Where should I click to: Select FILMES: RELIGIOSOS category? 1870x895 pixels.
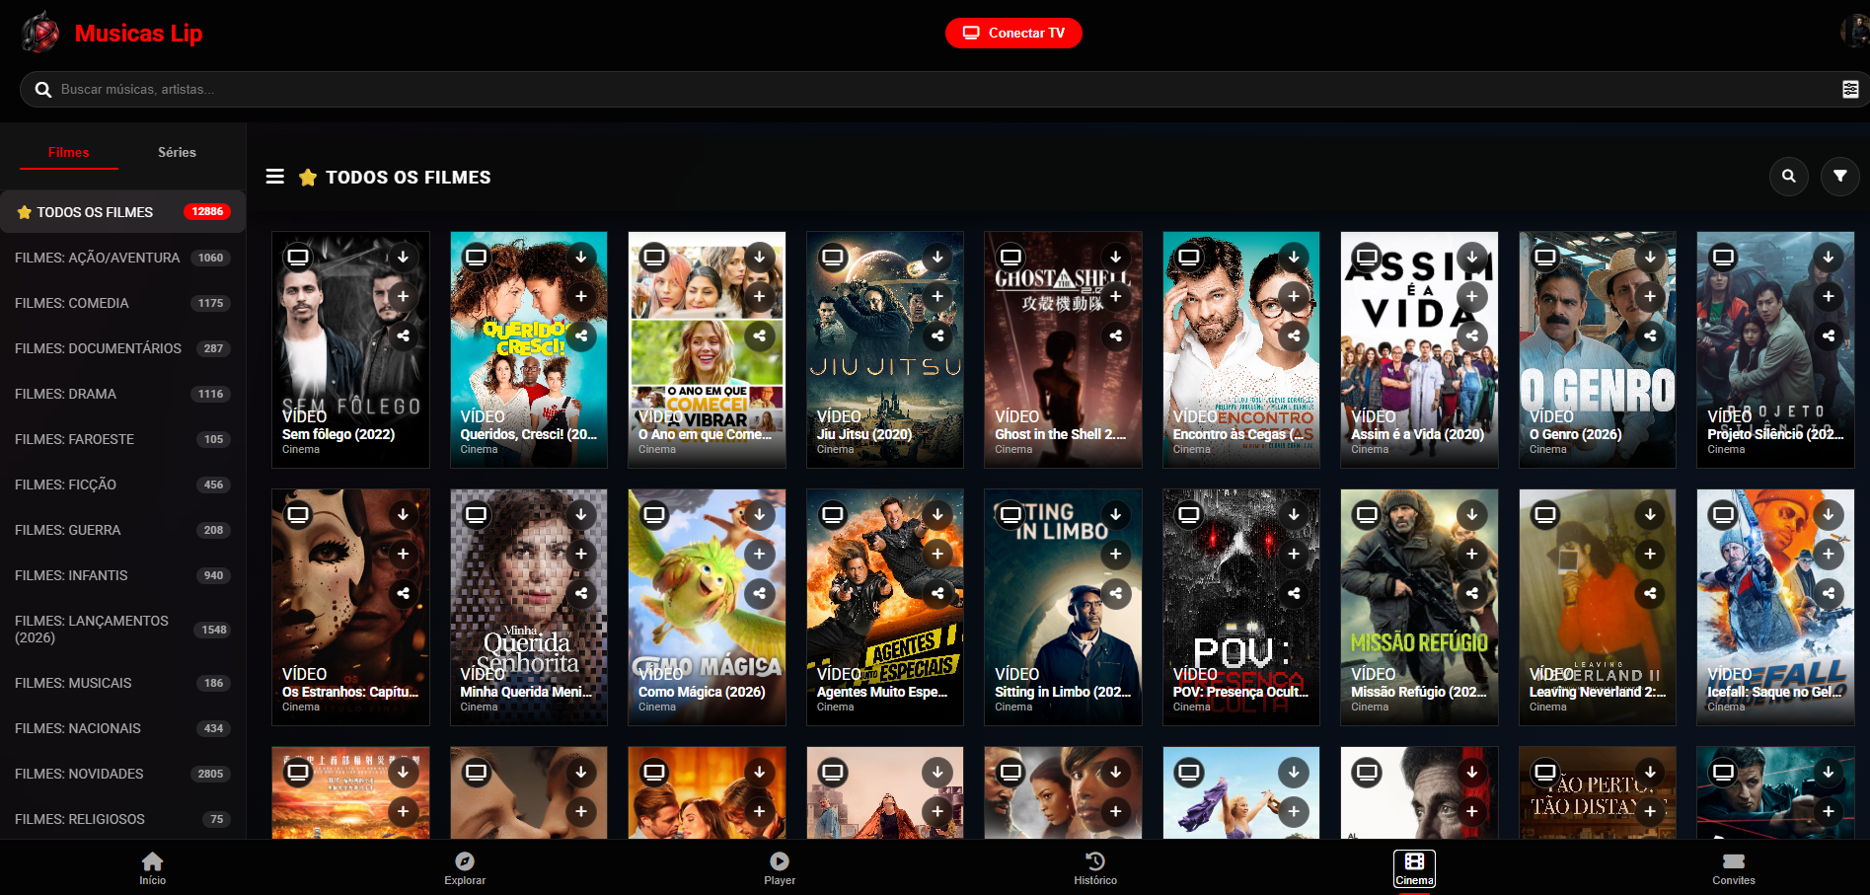122,819
